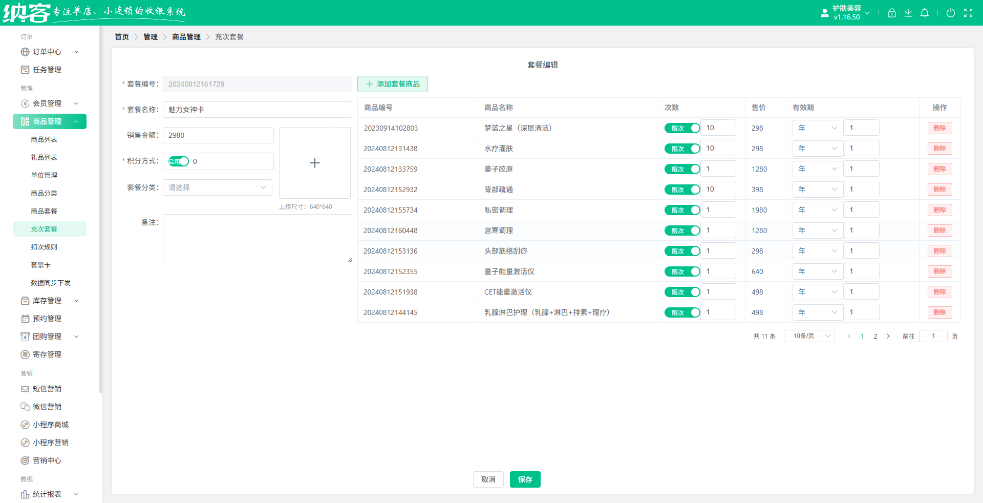Click the 预约管理 calendar icon

point(25,319)
